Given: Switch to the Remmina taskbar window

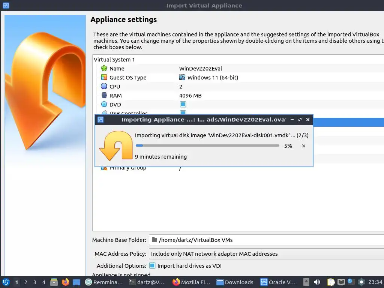Looking at the screenshot, I should click(104, 282).
